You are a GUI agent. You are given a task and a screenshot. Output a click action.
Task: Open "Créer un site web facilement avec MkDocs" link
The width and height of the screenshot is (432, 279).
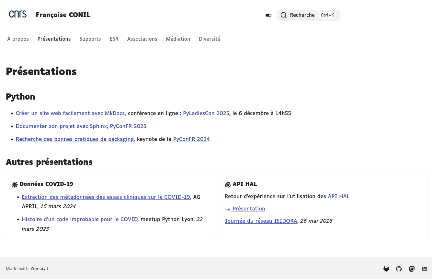(70, 113)
